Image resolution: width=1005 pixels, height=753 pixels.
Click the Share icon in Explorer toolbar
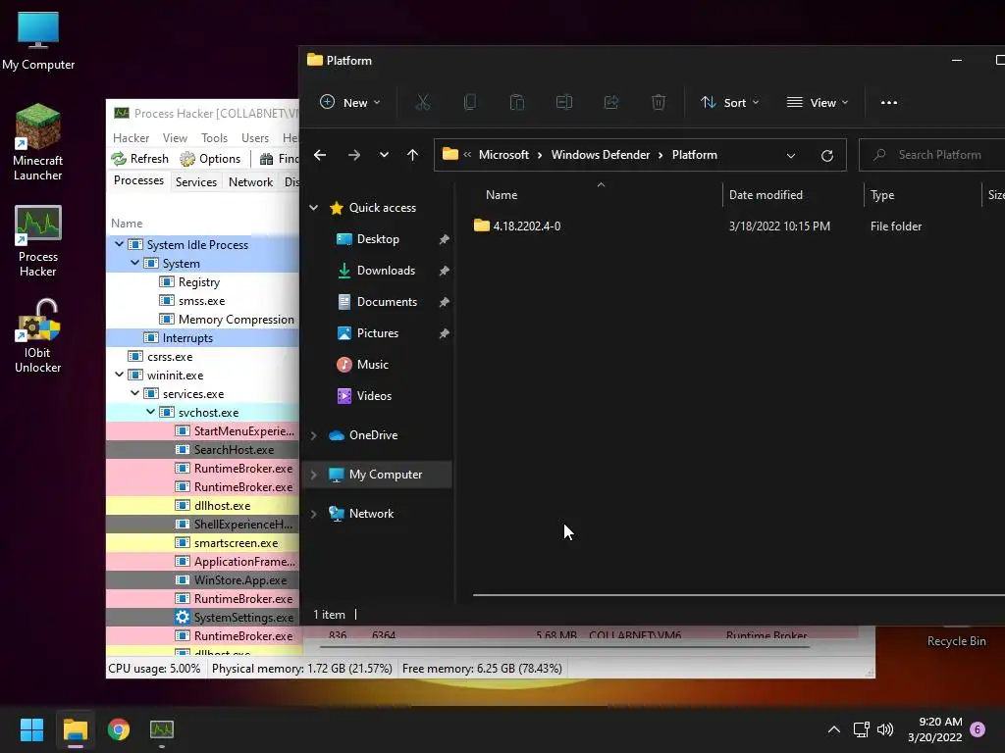pos(611,102)
